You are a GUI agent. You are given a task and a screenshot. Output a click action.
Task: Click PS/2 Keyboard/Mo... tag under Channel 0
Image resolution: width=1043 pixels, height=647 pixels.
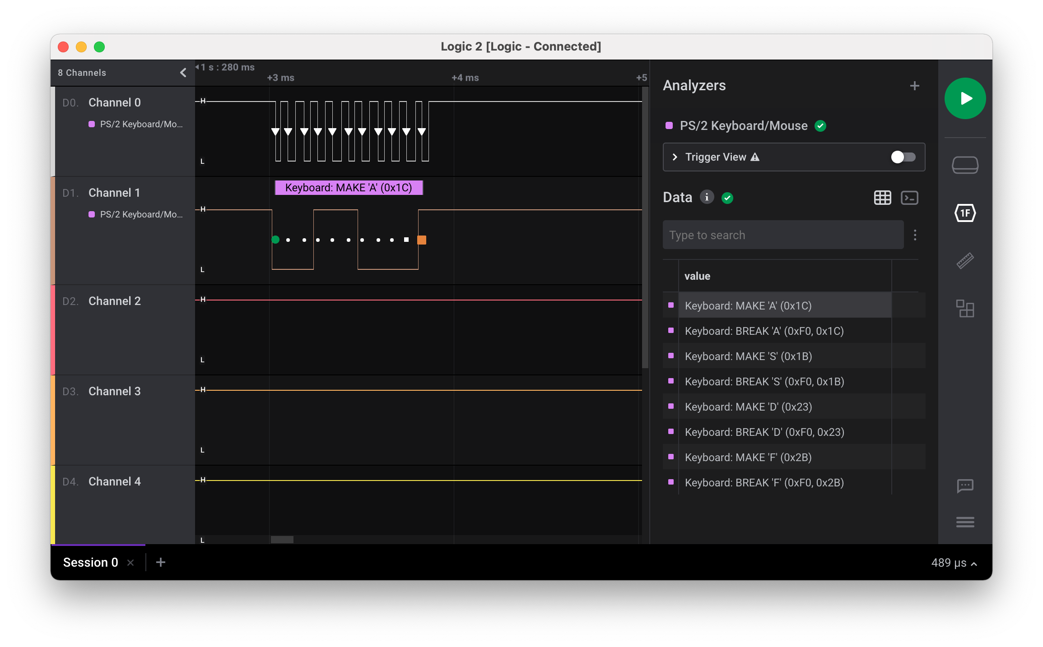136,124
